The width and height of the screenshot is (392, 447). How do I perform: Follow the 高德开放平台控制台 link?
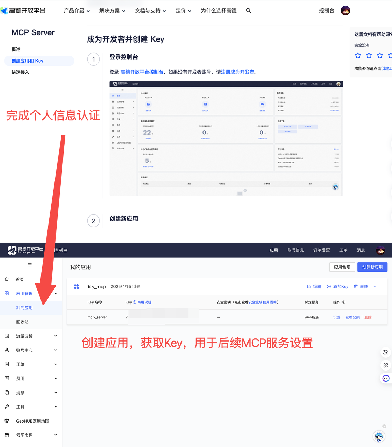pos(142,72)
